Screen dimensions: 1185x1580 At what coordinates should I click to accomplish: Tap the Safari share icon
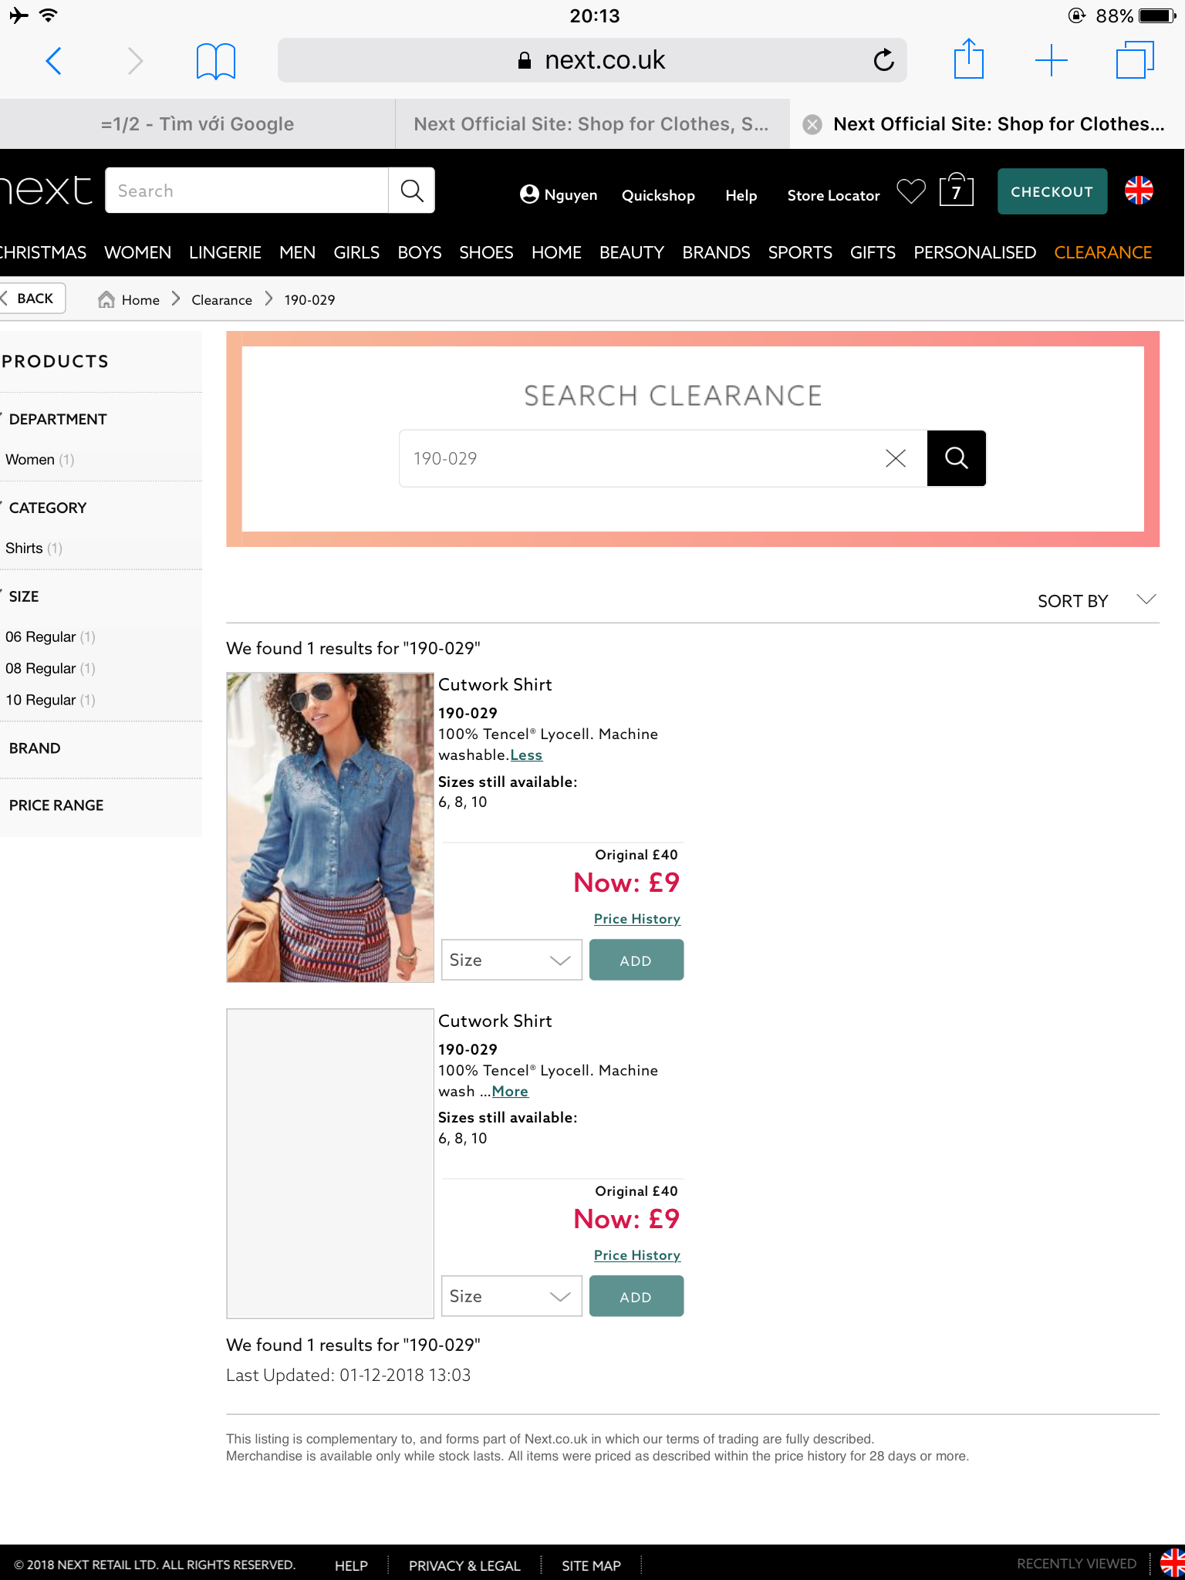[x=968, y=59]
